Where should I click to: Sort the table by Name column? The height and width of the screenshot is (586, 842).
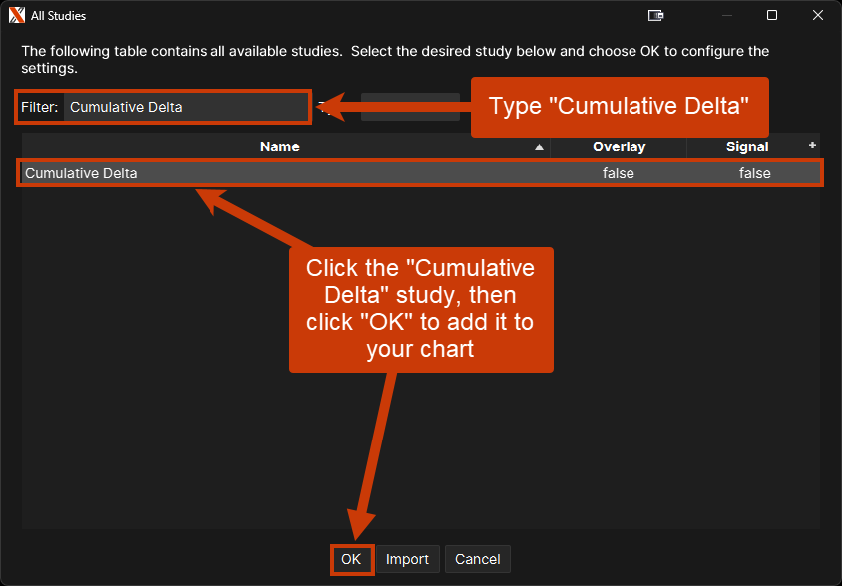point(279,146)
